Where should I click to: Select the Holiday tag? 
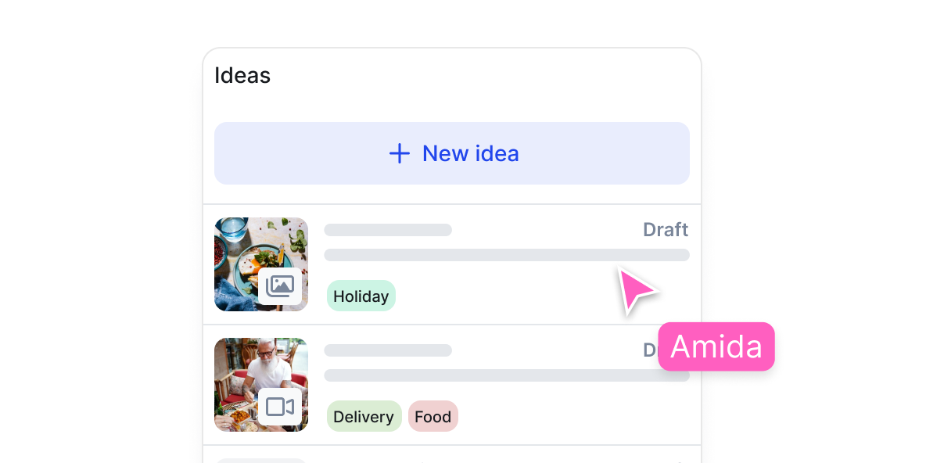(x=361, y=296)
